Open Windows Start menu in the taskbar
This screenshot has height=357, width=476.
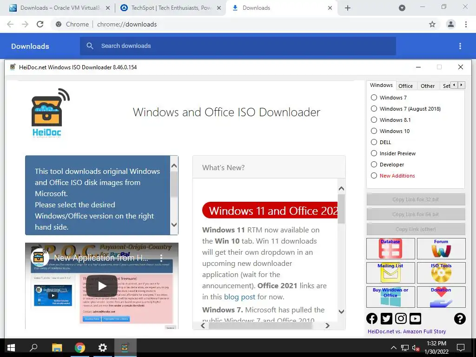click(11, 348)
